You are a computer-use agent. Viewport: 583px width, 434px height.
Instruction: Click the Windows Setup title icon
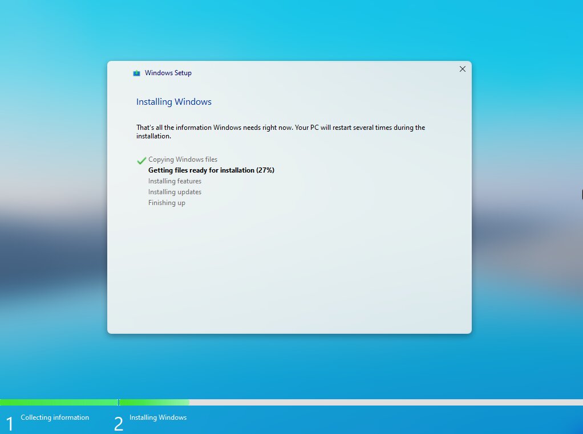136,73
